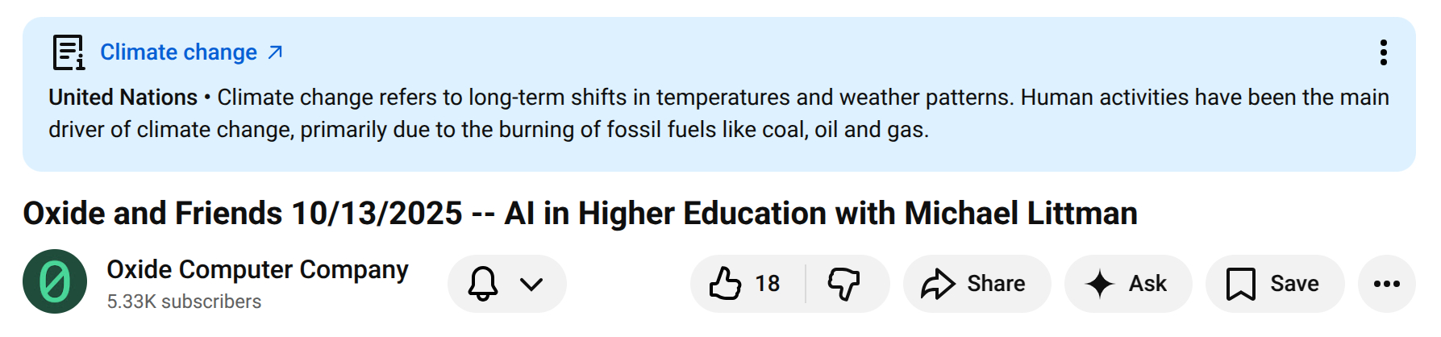1441x337 pixels.
Task: Click the Save bookmark icon
Action: point(1240,284)
